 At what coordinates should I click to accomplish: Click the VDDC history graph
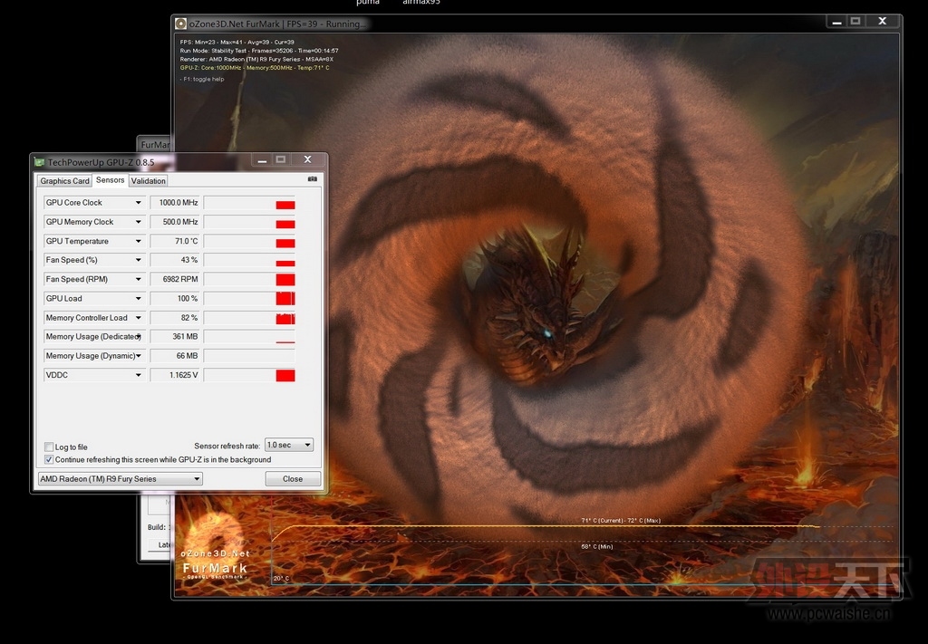point(249,375)
